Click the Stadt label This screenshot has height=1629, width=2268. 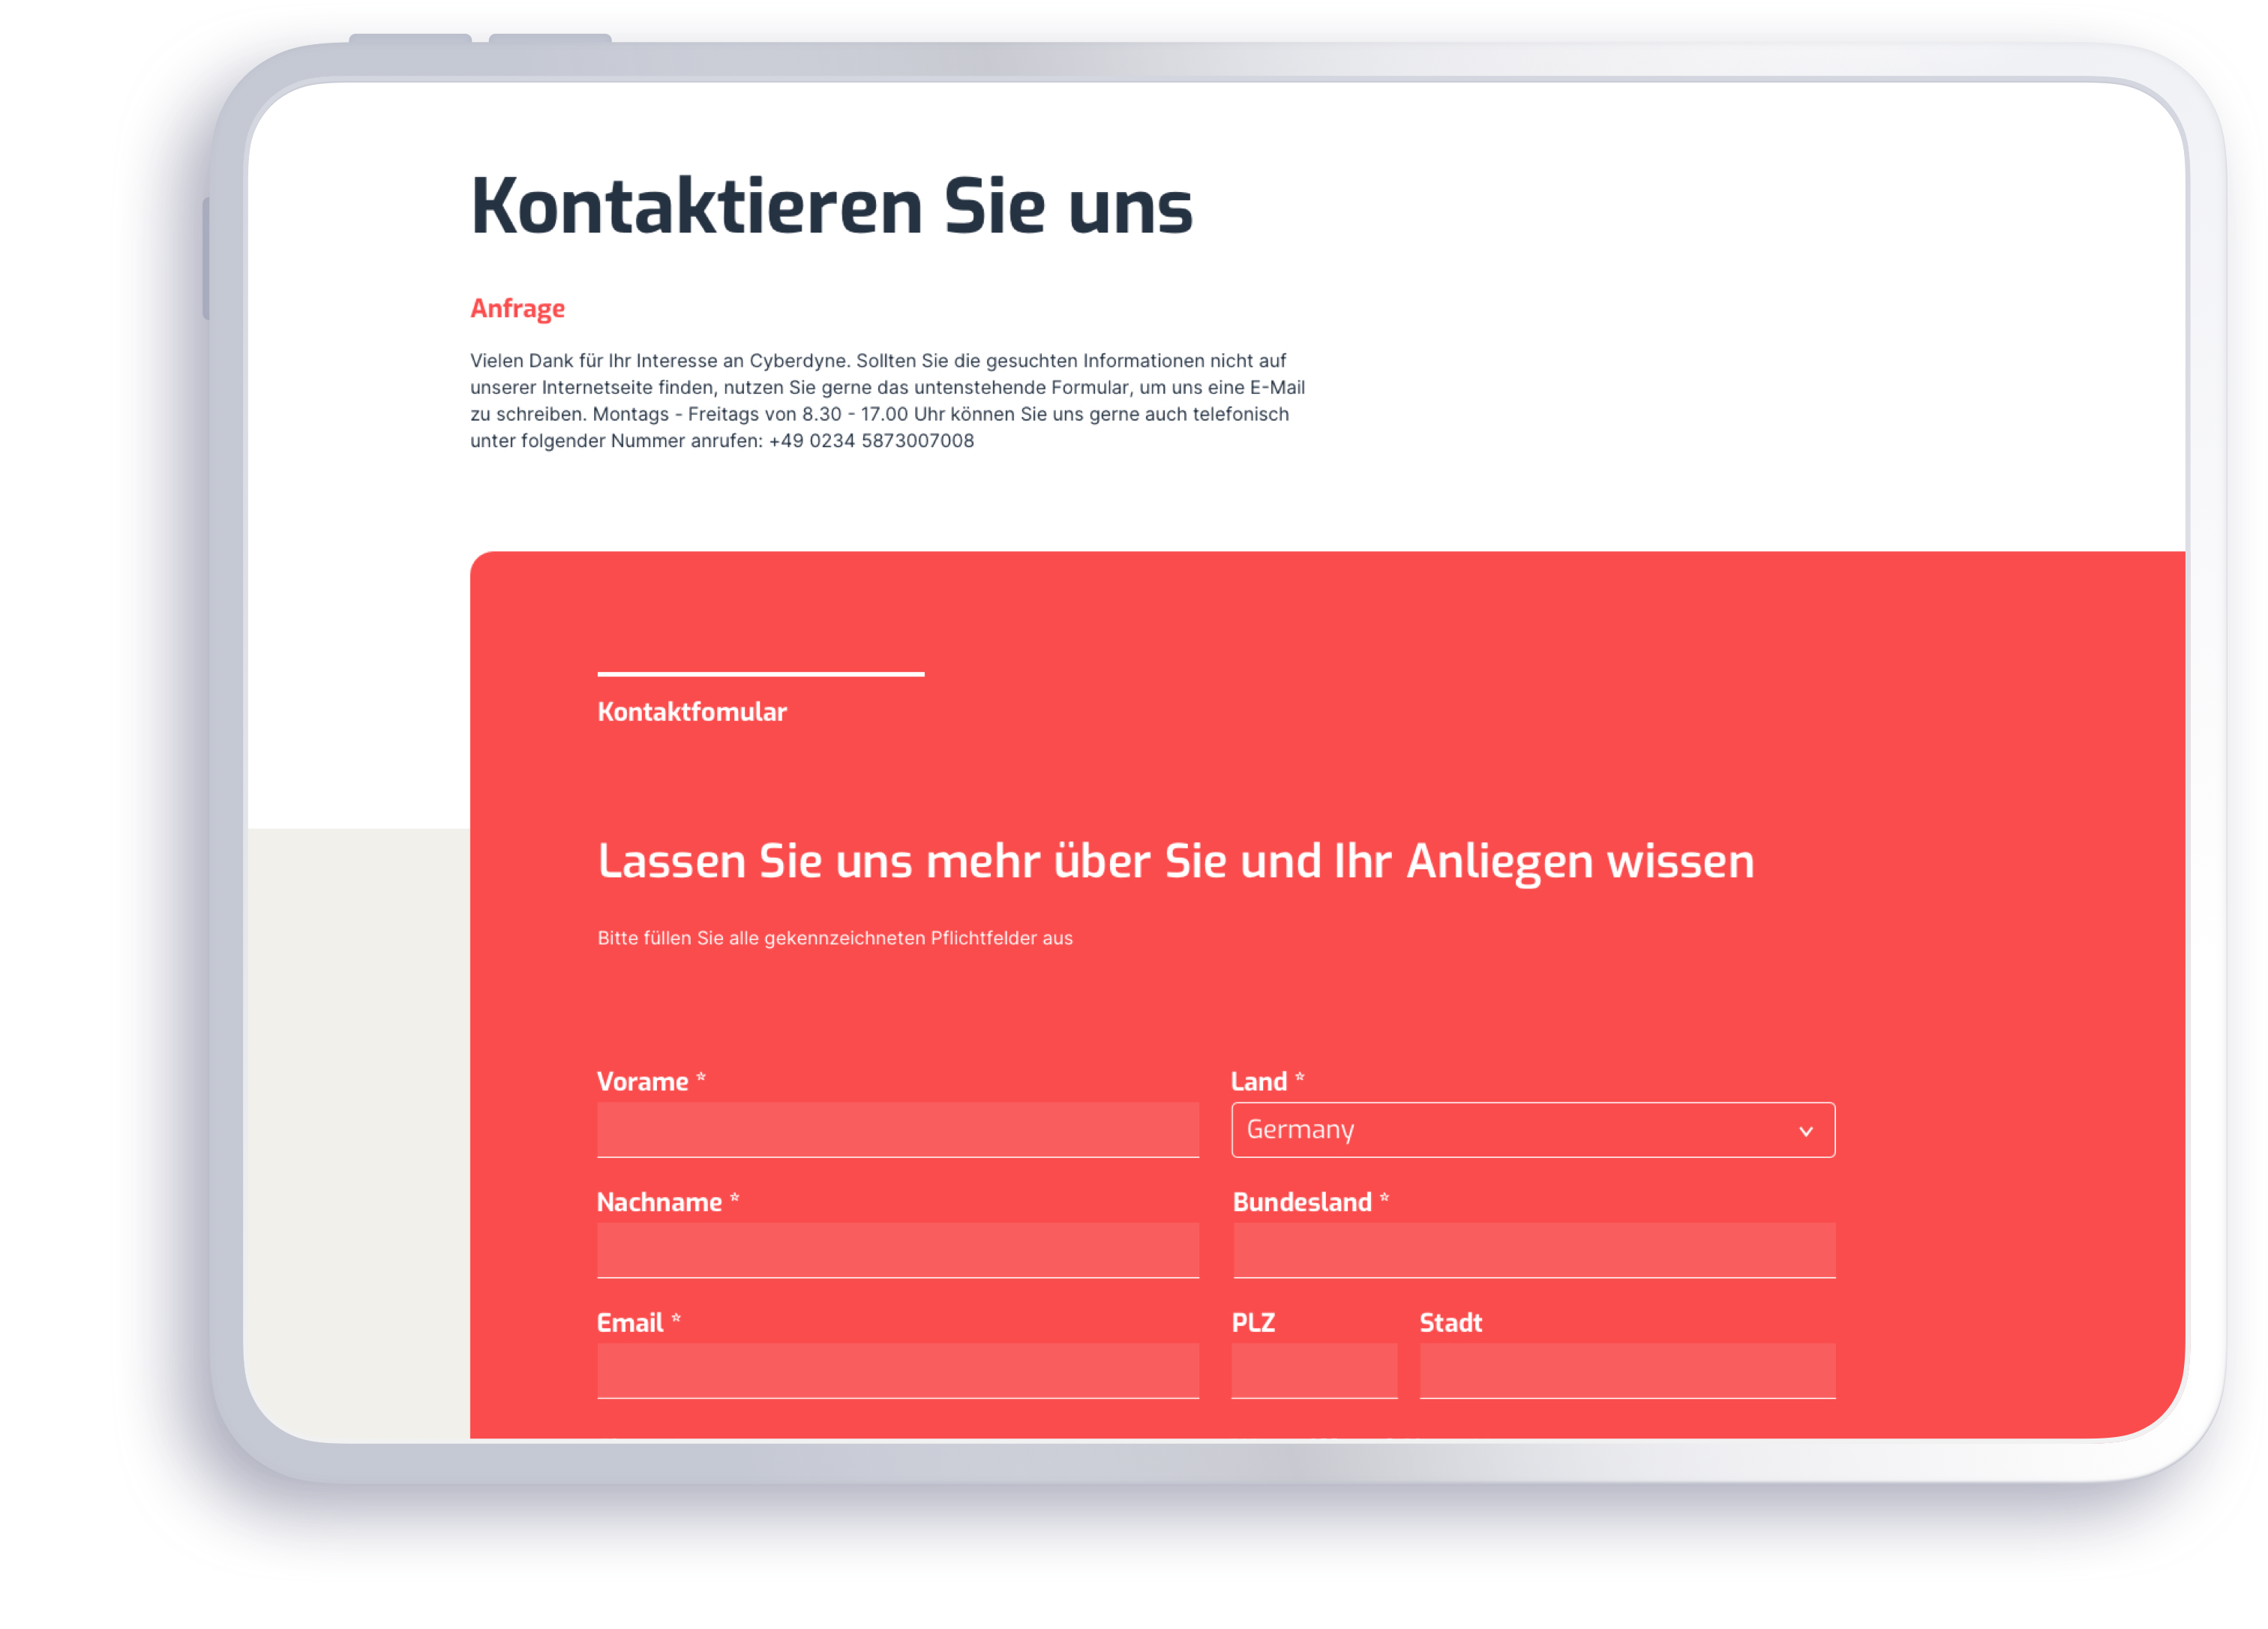1450,1323
